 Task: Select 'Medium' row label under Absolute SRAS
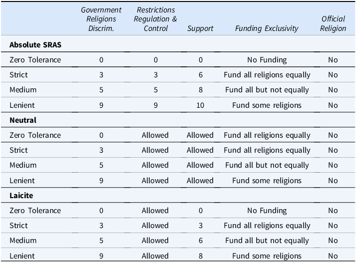pyautogui.click(x=22, y=90)
